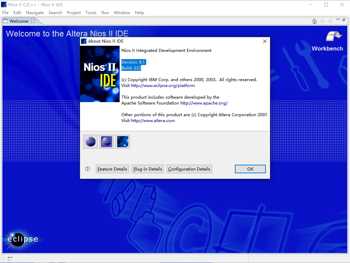The image size is (350, 263).
Task: Minimize the Nios II IDE window
Action: coord(310,4)
